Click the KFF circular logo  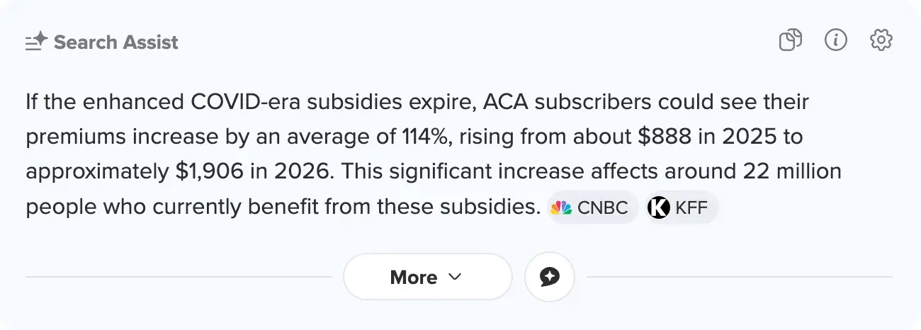tap(659, 208)
